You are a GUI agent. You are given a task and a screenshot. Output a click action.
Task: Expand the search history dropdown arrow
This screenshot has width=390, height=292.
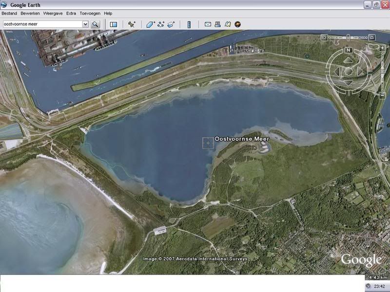click(x=85, y=24)
